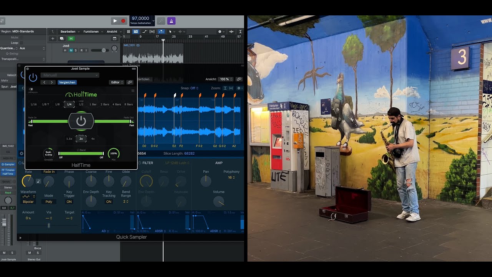Click the LFO note sync icon

pos(38,181)
